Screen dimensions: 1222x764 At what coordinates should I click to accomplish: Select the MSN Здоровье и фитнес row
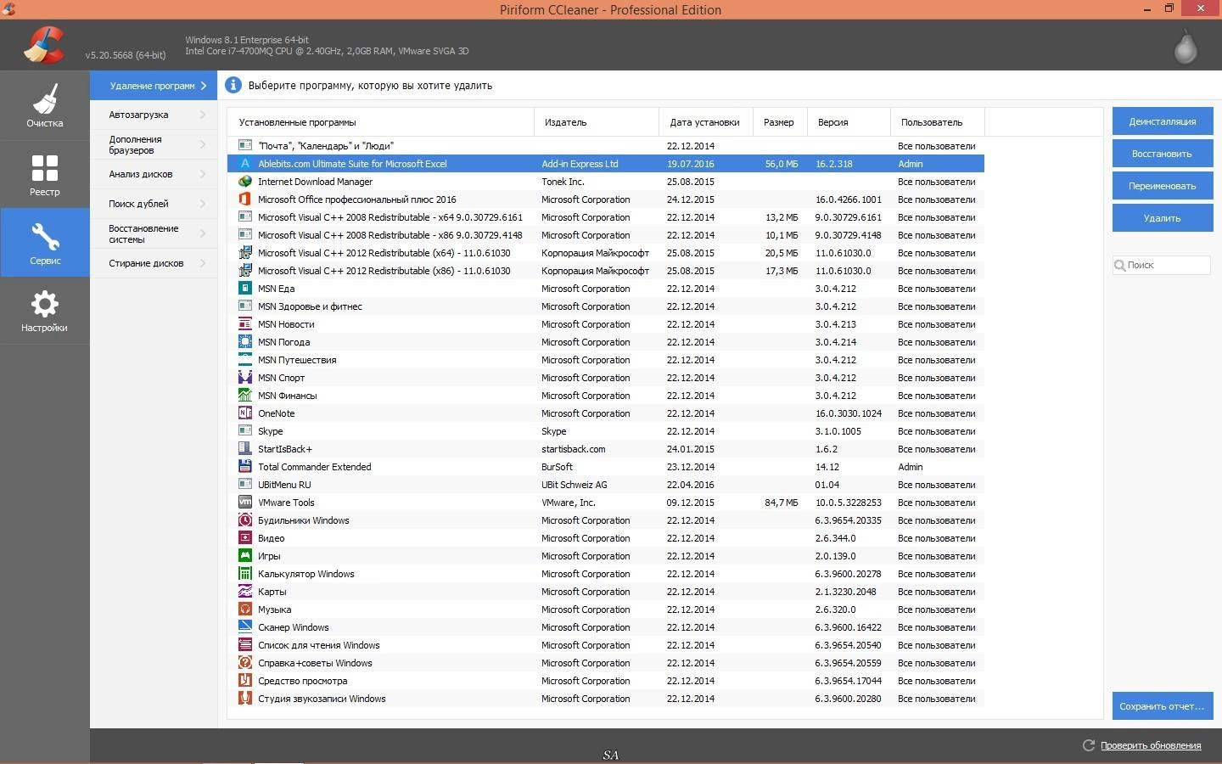click(x=606, y=306)
